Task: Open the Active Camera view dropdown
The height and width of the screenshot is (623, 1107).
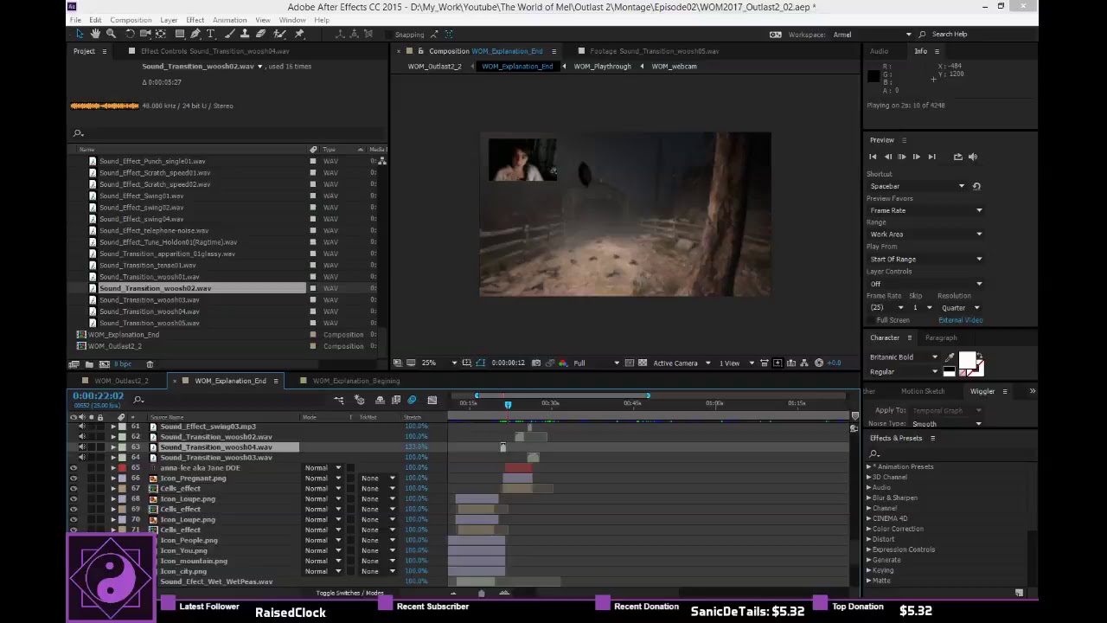Action: [x=681, y=363]
